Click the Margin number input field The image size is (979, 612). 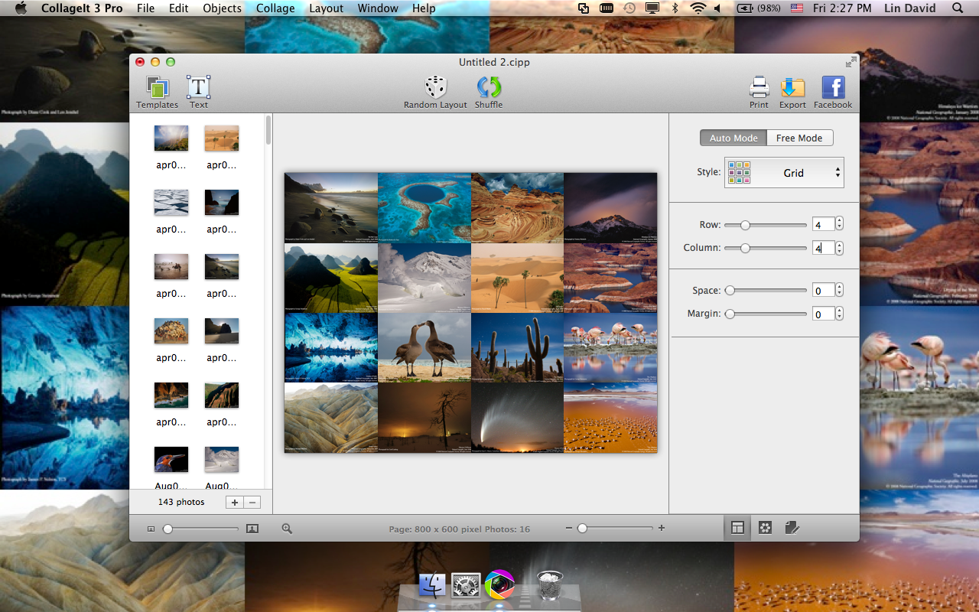[x=823, y=314]
